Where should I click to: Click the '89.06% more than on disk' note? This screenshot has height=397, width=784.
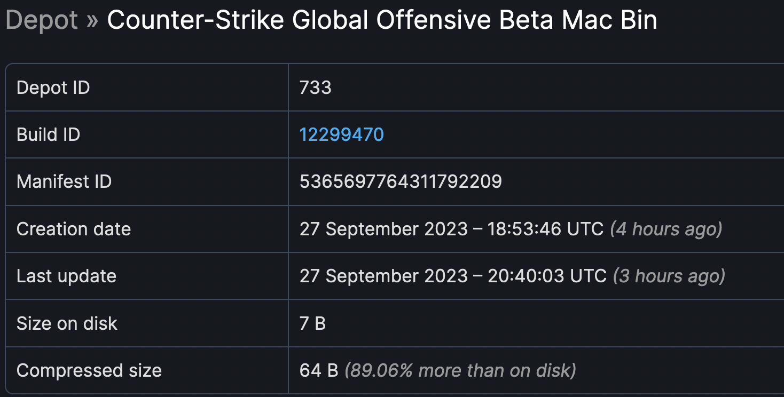tap(460, 370)
